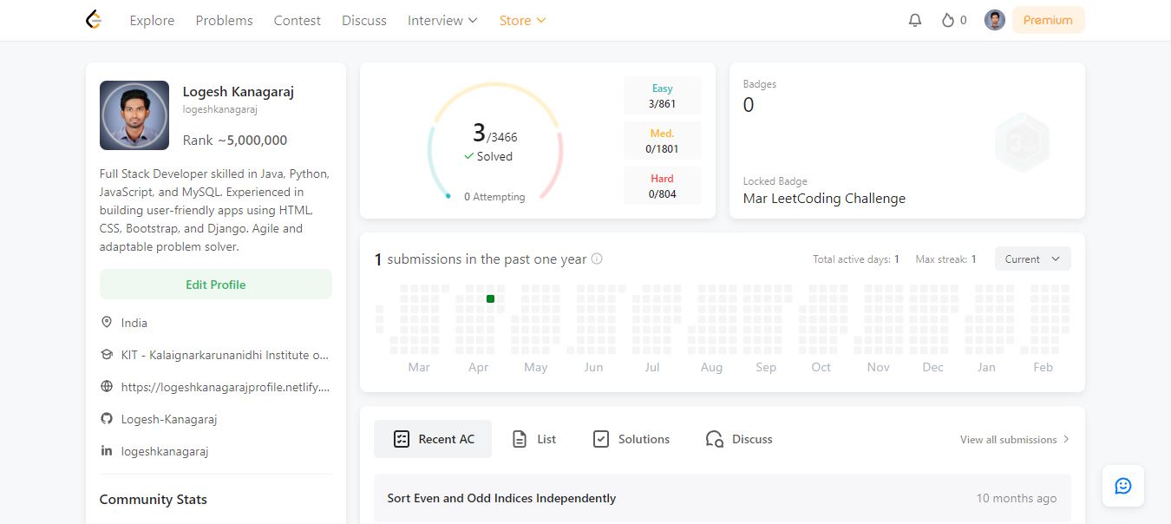Click the location pin icon beside India
Viewport: 1171px width, 524px height.
coord(107,322)
